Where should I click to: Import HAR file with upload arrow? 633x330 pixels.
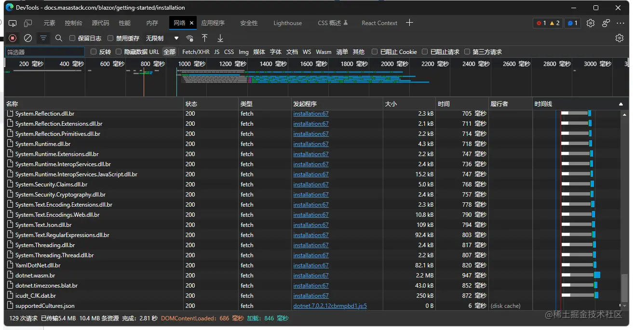pos(205,38)
